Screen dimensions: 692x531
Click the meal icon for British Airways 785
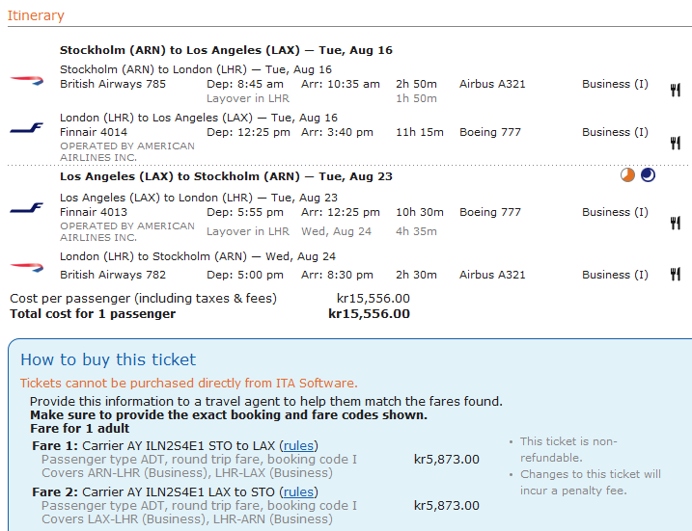(676, 90)
